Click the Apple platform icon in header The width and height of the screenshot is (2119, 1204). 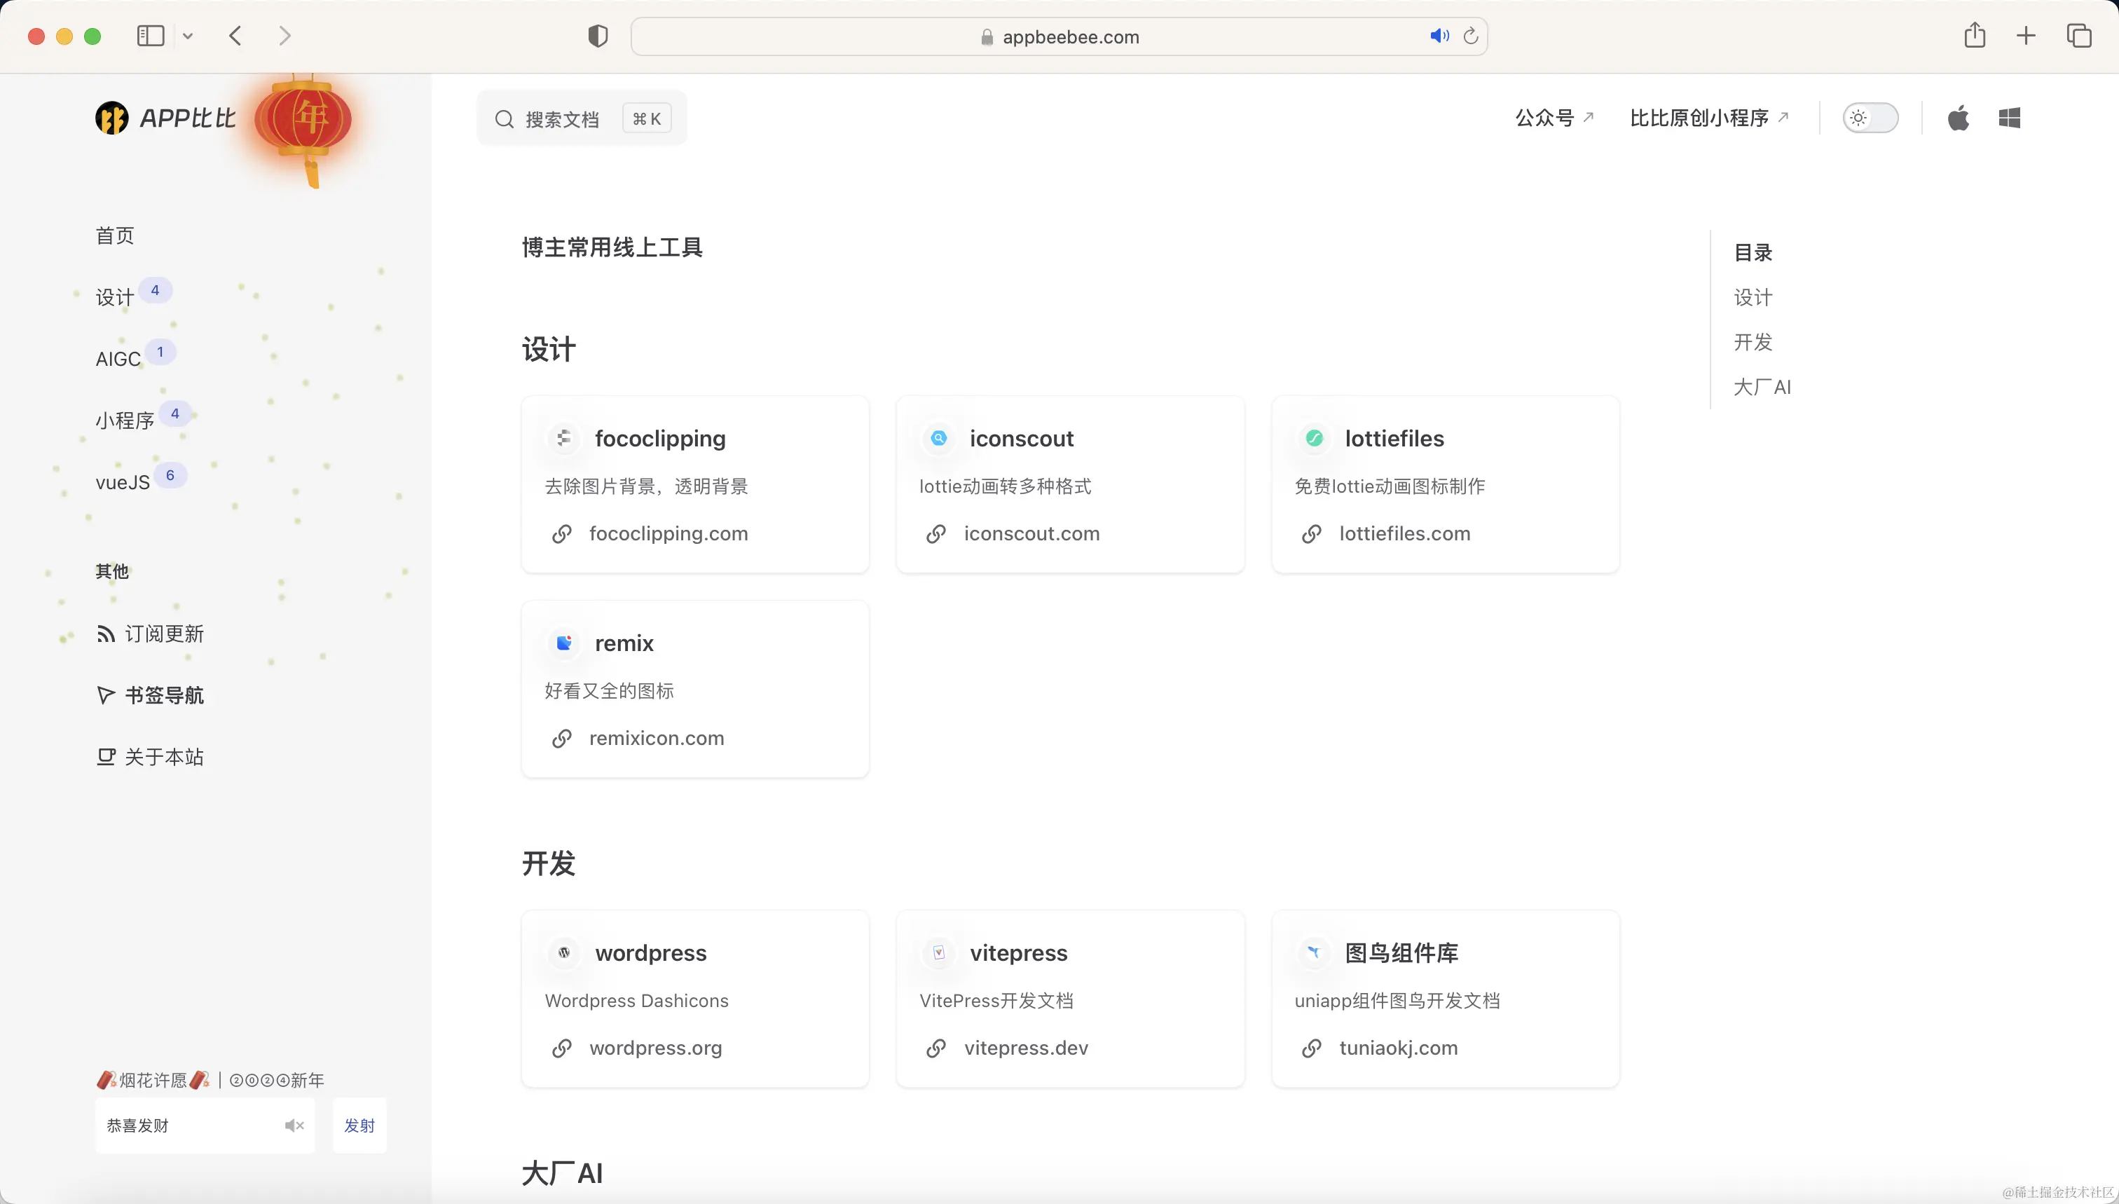click(1958, 118)
